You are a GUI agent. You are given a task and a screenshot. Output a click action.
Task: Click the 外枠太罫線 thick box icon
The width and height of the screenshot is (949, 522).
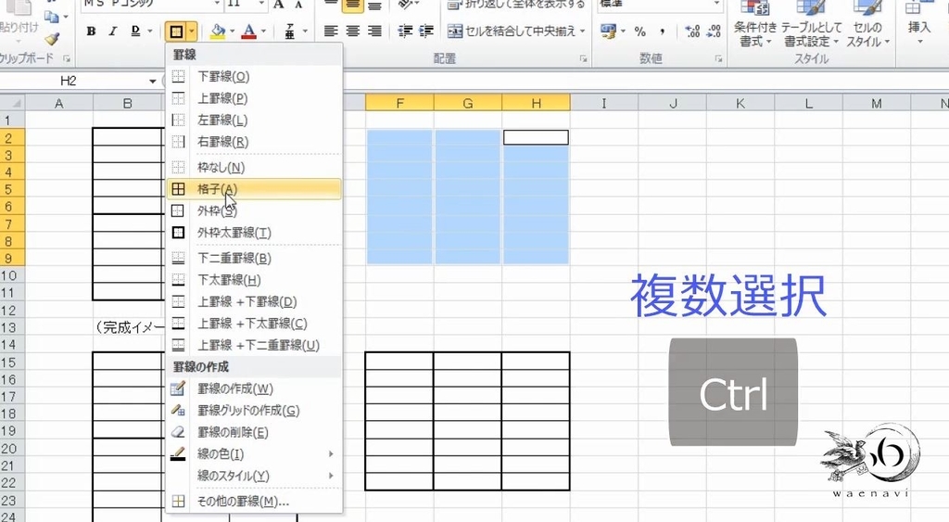[x=178, y=233]
